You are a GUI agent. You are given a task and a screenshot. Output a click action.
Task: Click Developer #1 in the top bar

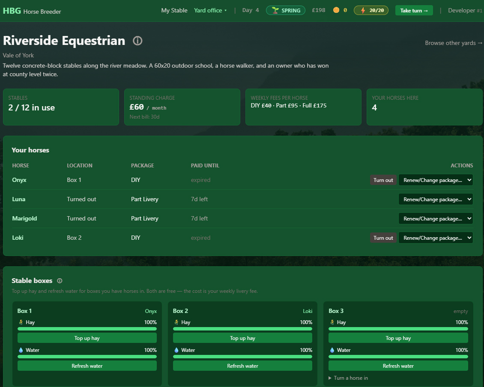tap(465, 10)
